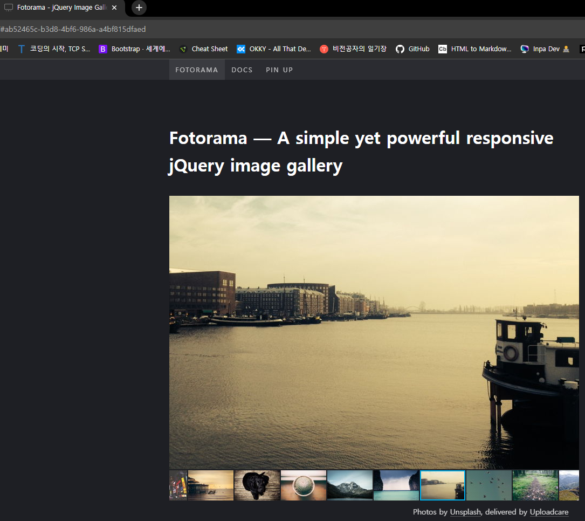Open the Bootstrap bookmark
Viewport: 585px width, 521px height.
134,49
